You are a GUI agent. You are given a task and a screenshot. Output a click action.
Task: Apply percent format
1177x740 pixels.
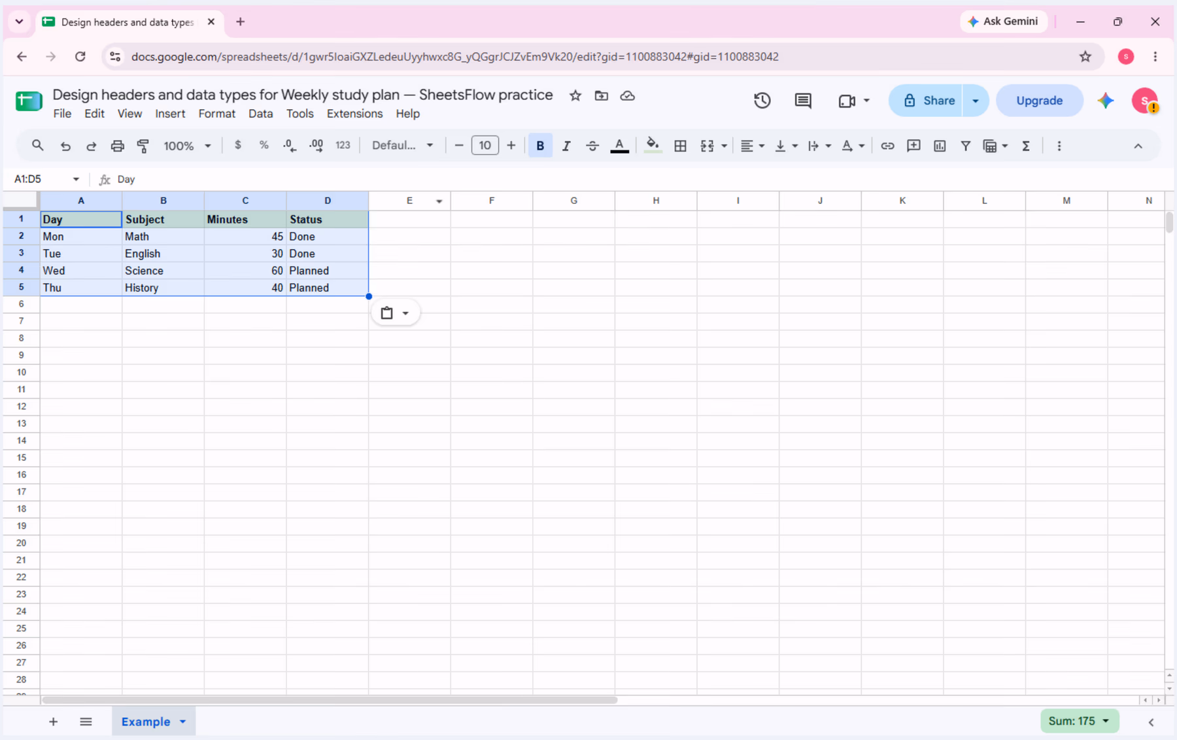click(x=264, y=145)
